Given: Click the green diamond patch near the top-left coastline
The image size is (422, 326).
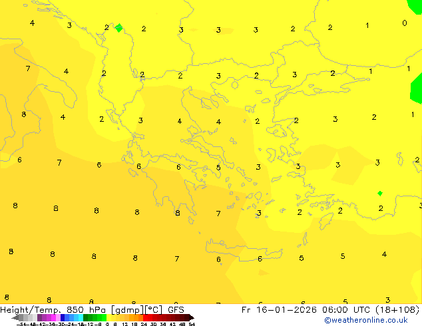Looking at the screenshot, I should pos(118,28).
